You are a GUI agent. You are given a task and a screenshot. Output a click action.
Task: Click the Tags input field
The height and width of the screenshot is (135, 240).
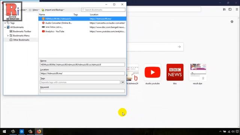[x=80, y=82]
